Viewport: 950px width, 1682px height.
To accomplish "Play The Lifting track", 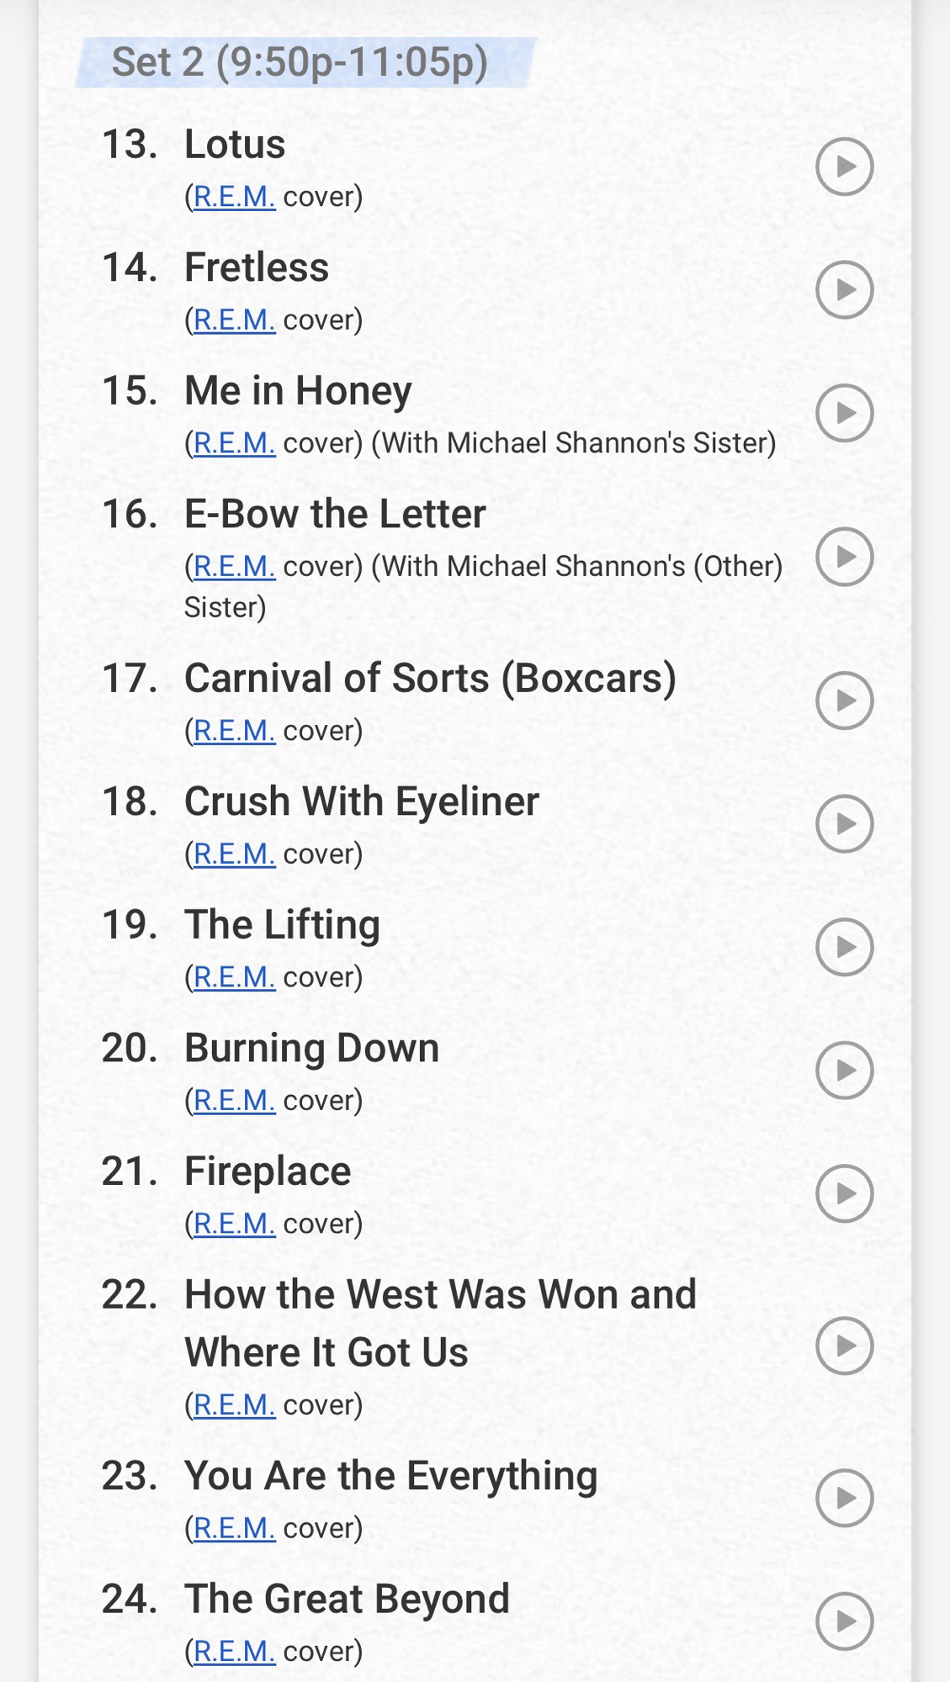I will [844, 947].
